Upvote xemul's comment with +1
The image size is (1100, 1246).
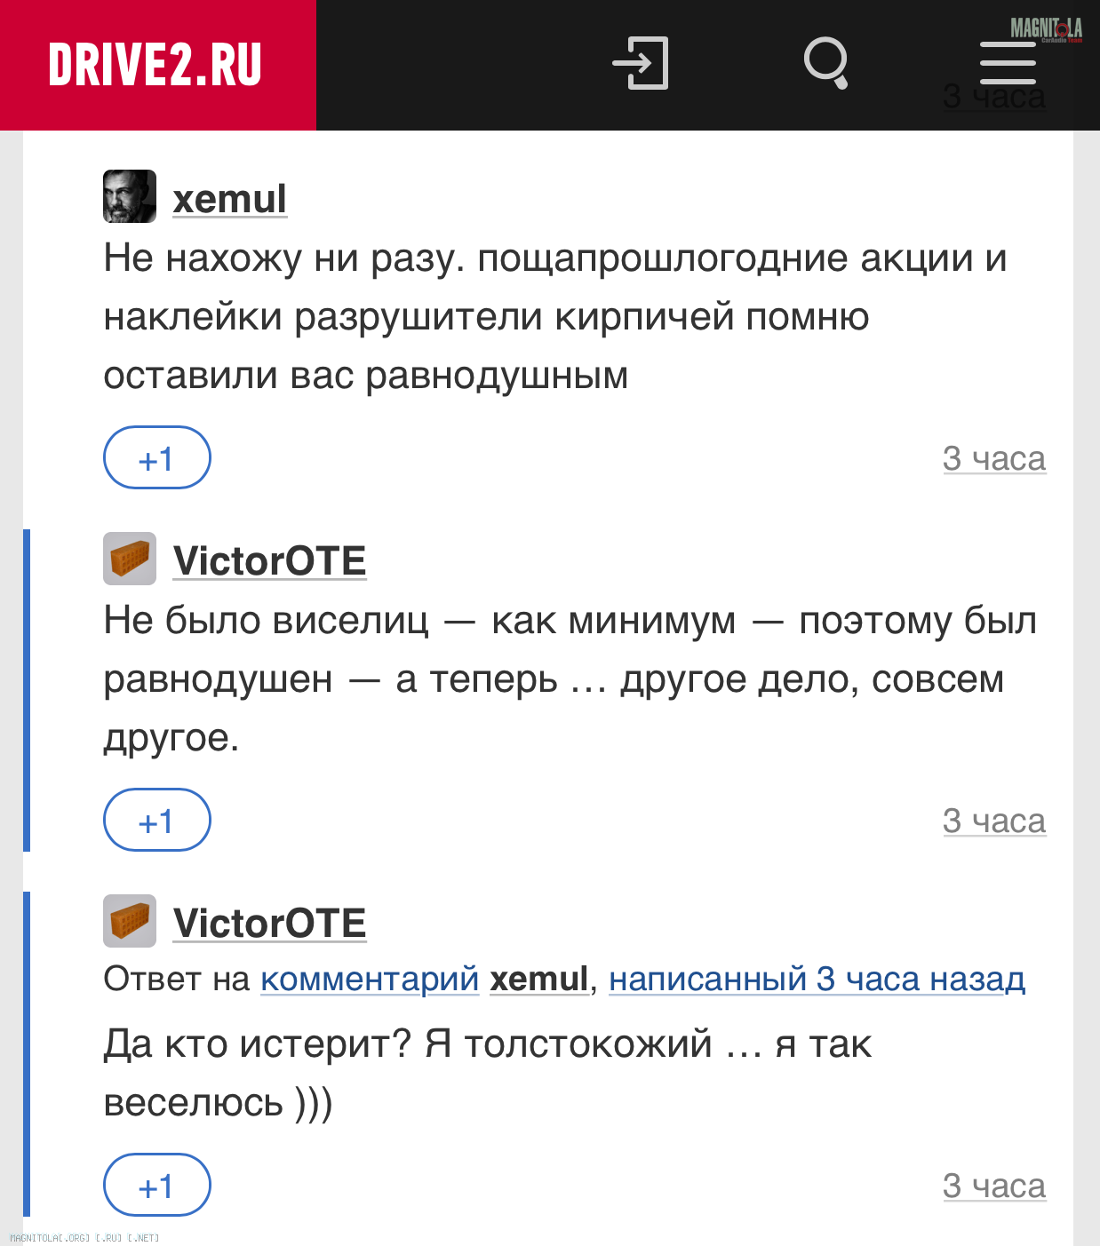point(157,458)
